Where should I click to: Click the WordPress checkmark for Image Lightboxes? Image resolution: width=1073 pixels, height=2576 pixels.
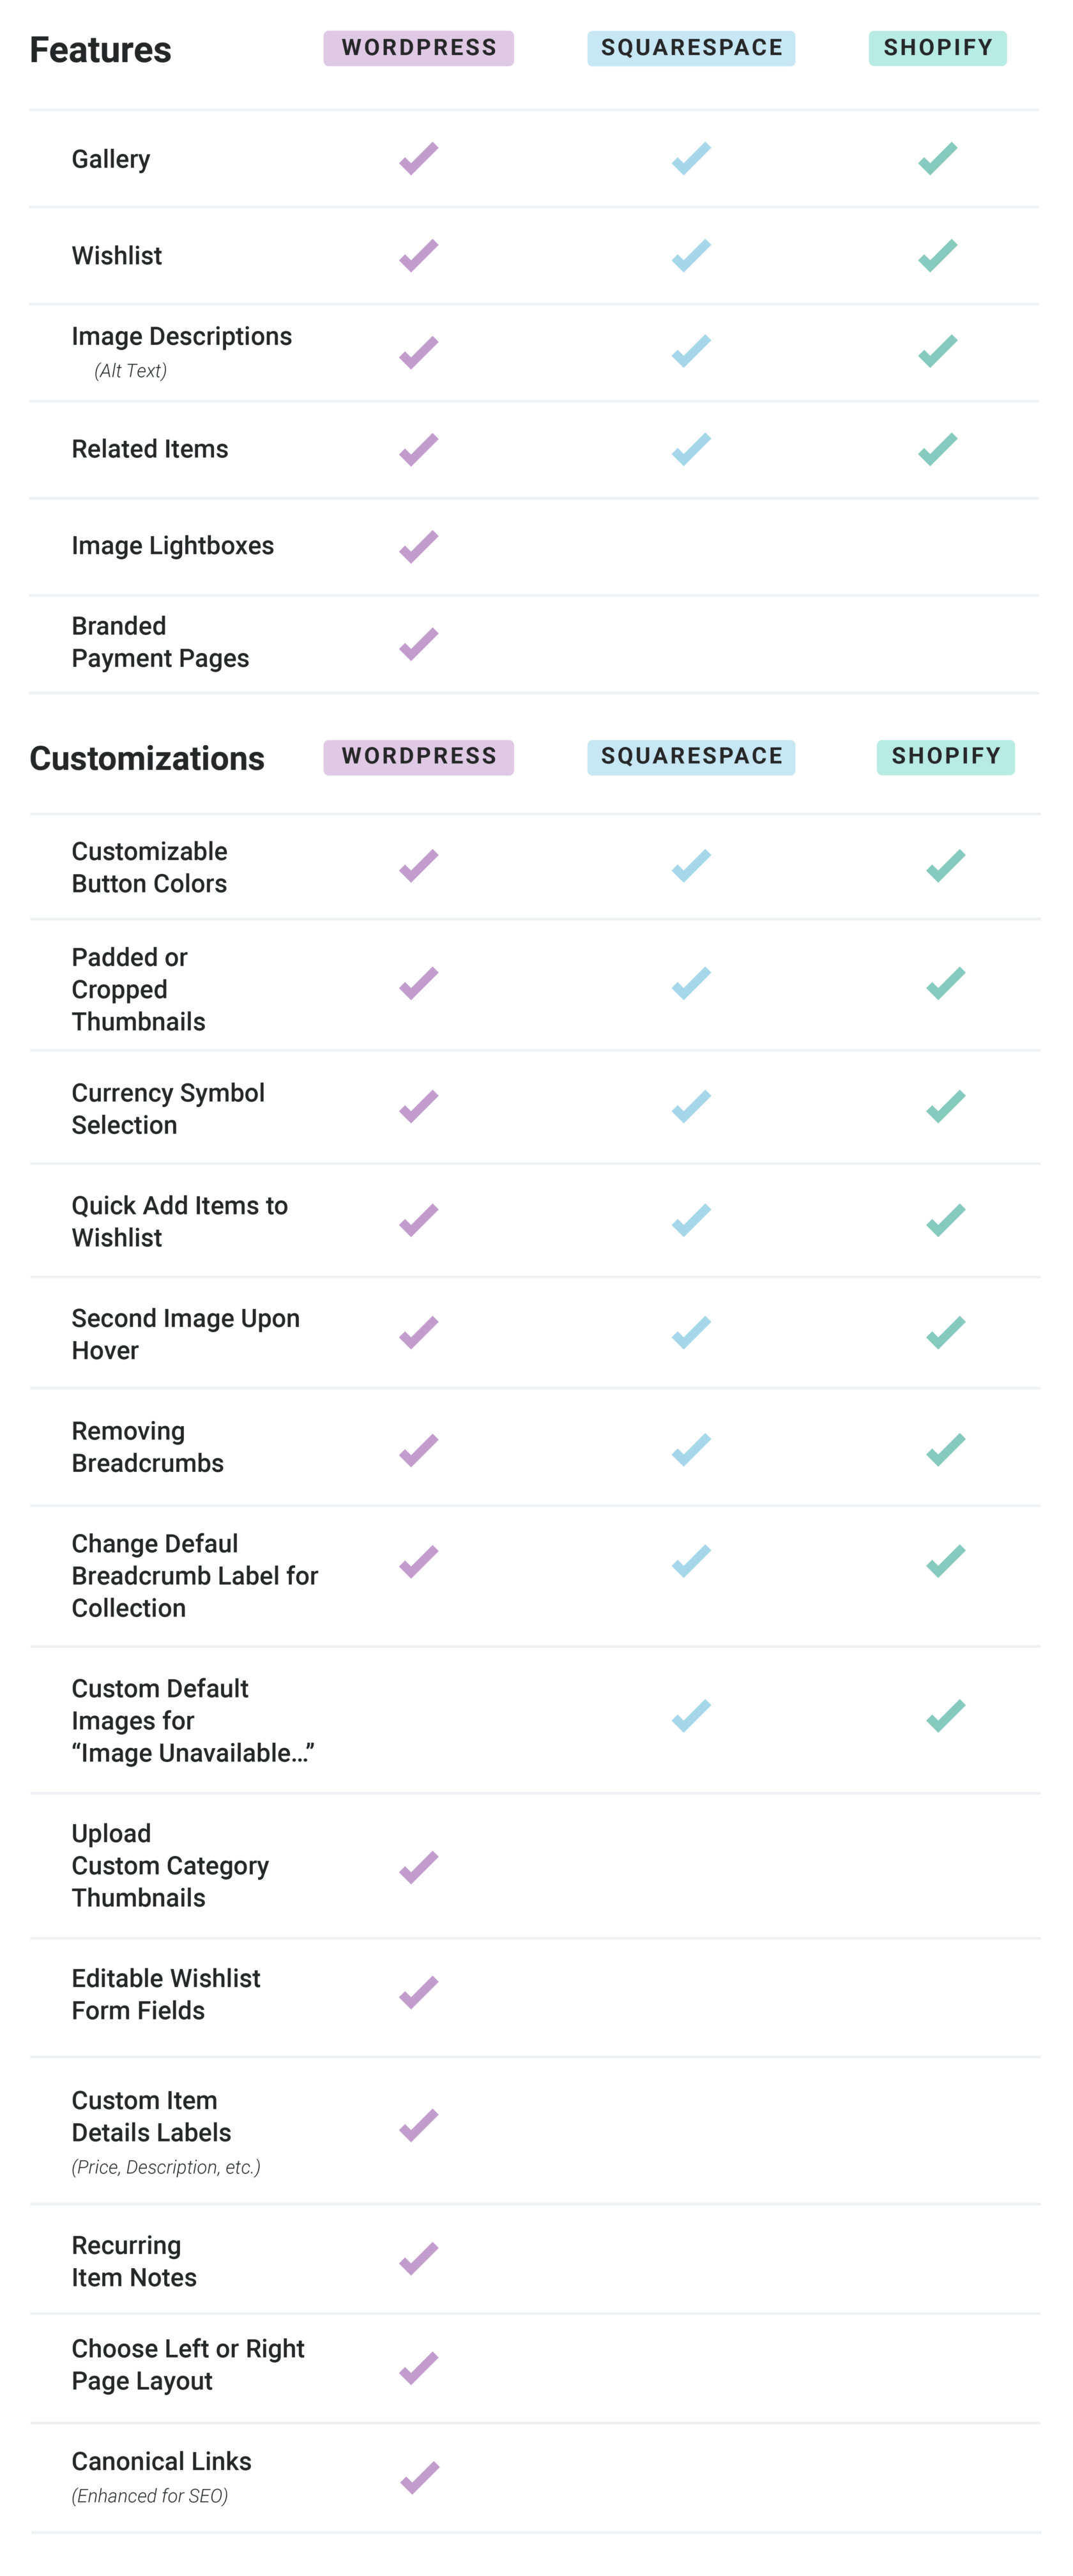[418, 546]
